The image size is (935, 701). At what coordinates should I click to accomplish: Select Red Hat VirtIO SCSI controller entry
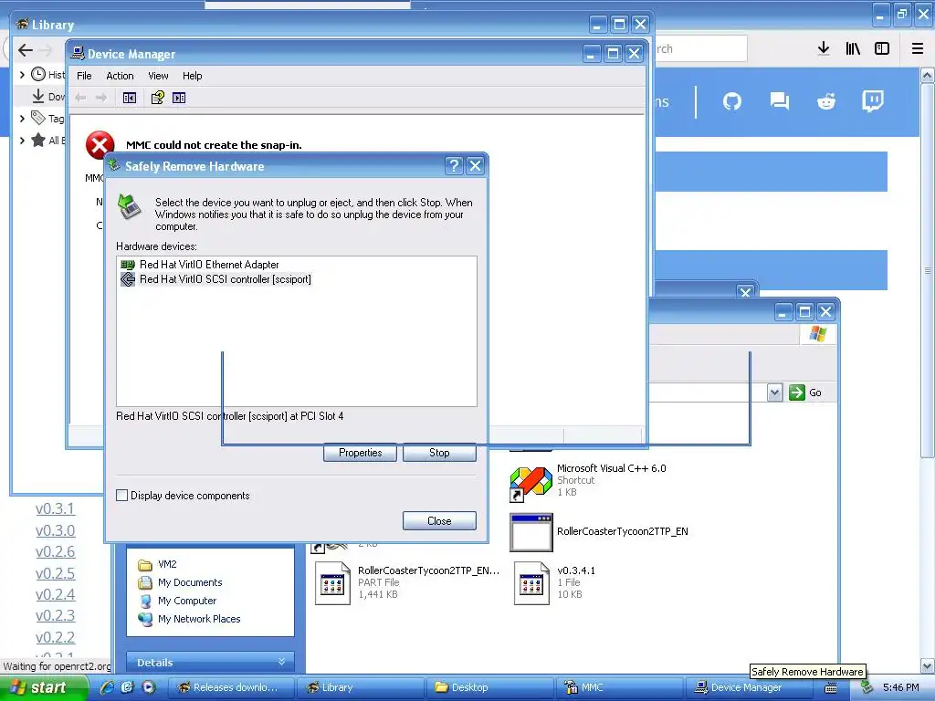pyautogui.click(x=215, y=279)
